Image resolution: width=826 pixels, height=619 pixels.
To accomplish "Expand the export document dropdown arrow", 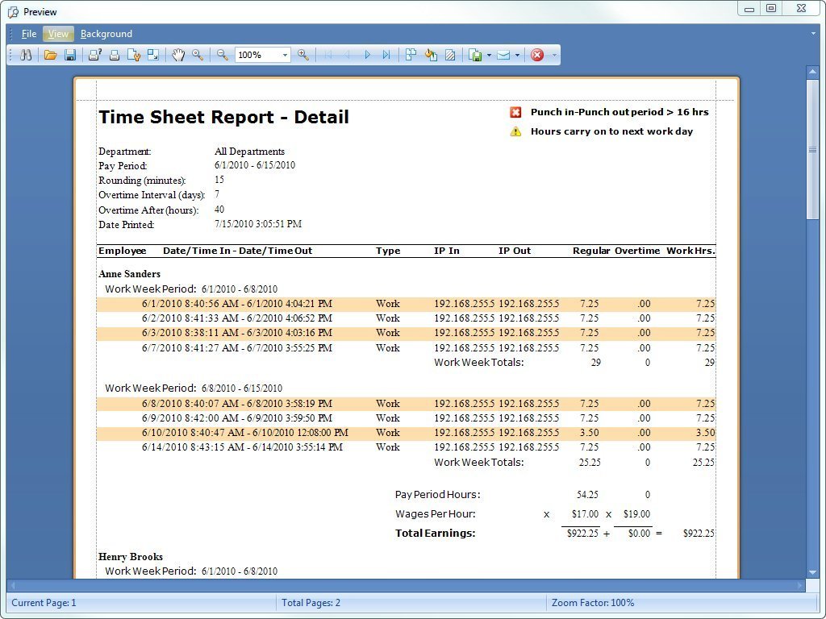I will [489, 55].
